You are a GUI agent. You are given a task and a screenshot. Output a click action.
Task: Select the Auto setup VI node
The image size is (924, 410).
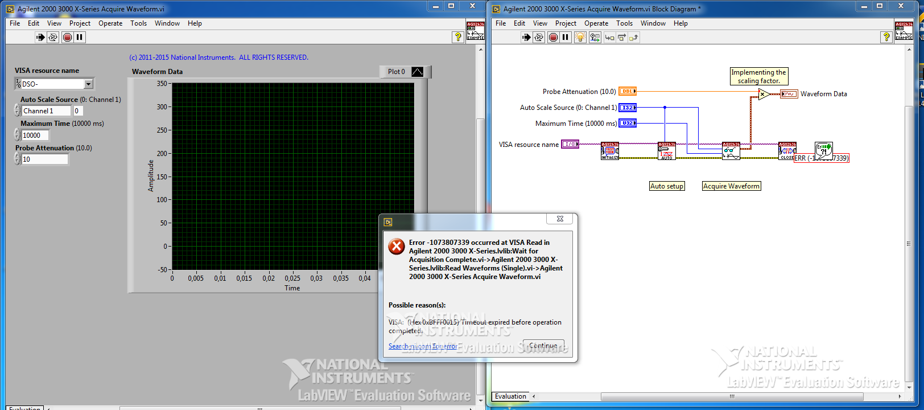pos(667,151)
